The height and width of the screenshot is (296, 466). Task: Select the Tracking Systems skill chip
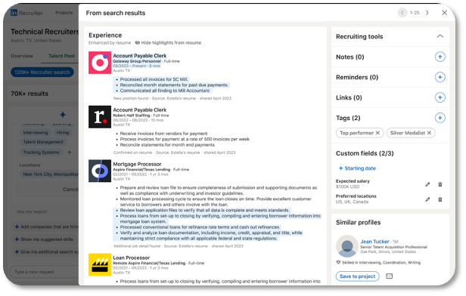(x=41, y=152)
